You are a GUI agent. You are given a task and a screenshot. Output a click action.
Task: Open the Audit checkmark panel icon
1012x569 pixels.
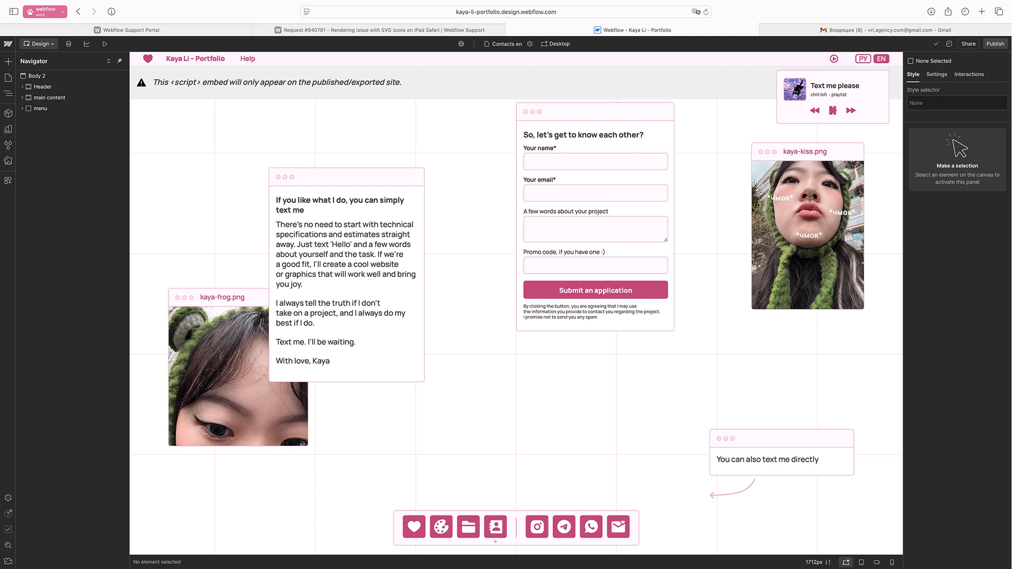coord(8,529)
